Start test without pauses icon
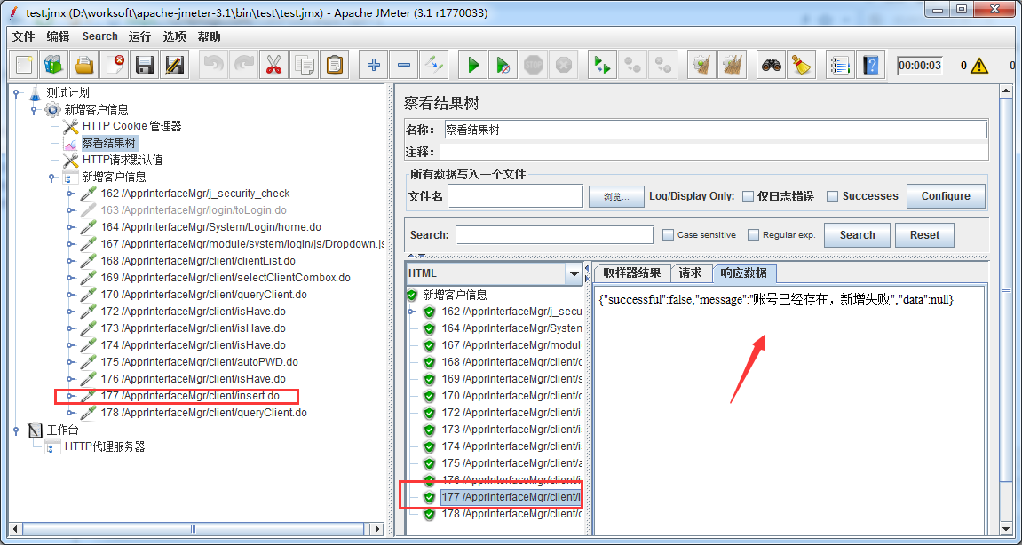 coord(503,65)
